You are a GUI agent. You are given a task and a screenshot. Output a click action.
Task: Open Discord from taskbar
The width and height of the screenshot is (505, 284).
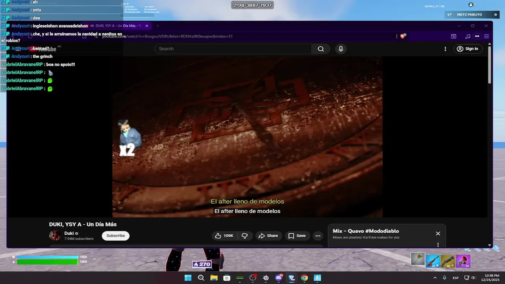tap(279, 278)
